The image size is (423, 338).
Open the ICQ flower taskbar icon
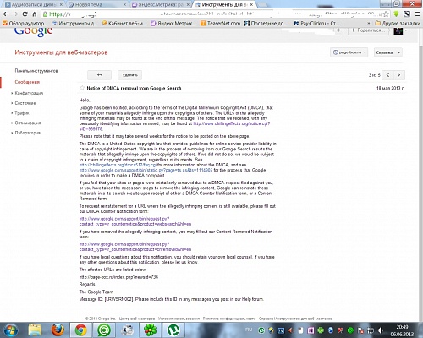tap(150, 330)
